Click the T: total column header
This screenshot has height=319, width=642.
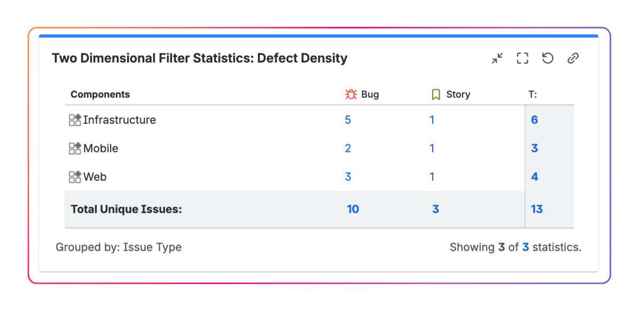[x=532, y=94]
